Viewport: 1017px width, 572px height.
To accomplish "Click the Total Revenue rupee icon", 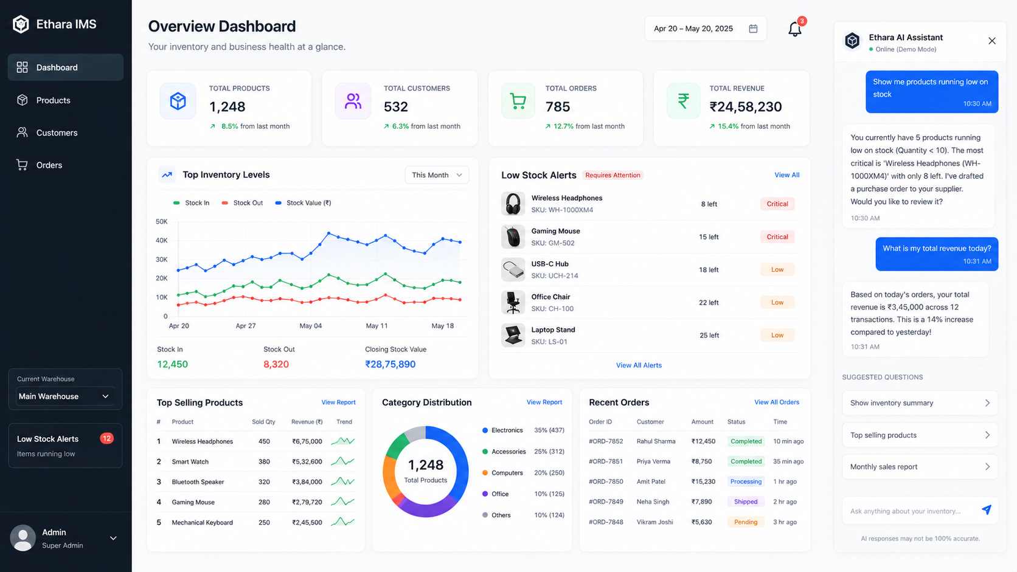I will pos(684,101).
